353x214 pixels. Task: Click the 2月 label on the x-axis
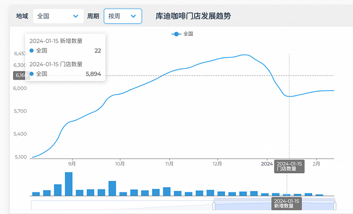tap(316, 164)
